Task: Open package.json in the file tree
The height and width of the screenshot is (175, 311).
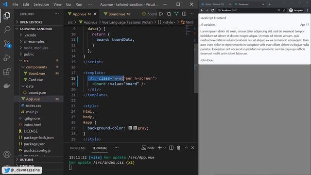Action: tap(35, 144)
